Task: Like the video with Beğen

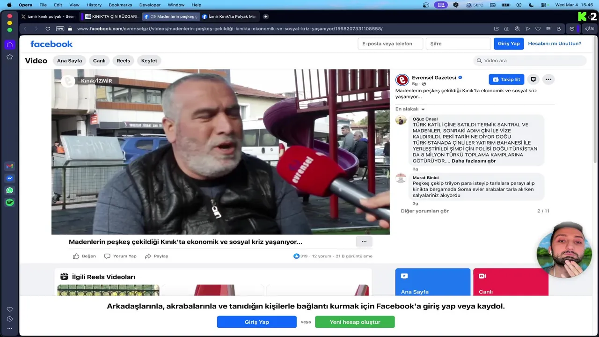Action: (84, 256)
